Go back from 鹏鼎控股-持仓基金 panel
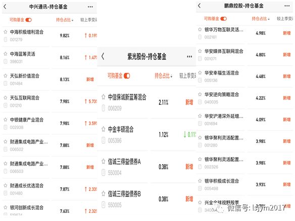The image size is (295, 221). 200,6
